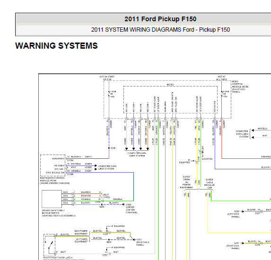This screenshot has height=260, width=271.
Task: Click the 'G201 (RIGHT KICK PANEL)' label at far right
Action: tap(233, 246)
